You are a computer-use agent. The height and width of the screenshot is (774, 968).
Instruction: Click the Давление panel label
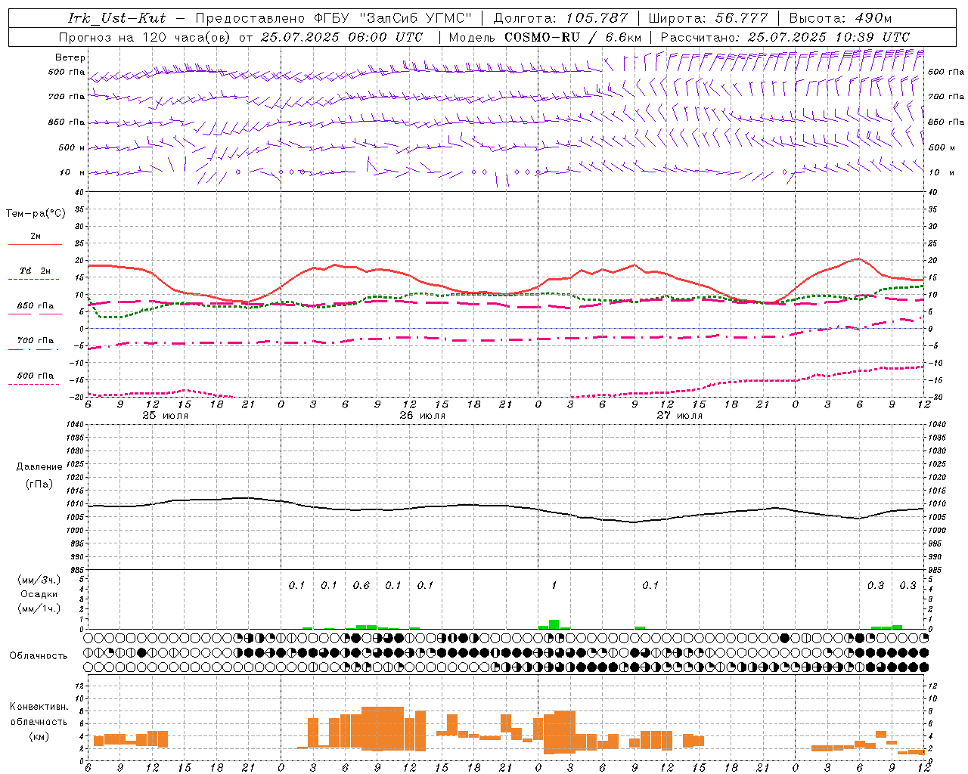(39, 467)
